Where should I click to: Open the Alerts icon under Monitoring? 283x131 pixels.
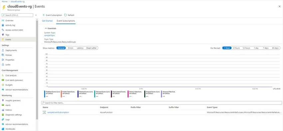3,105
